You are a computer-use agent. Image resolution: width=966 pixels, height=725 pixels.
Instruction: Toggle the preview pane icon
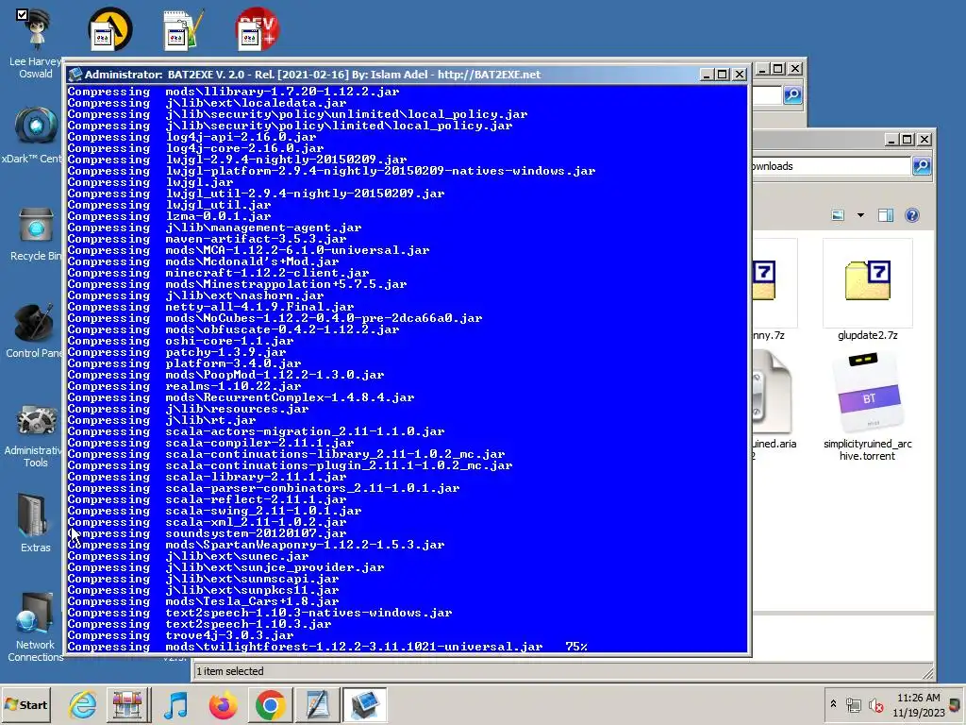tap(886, 215)
